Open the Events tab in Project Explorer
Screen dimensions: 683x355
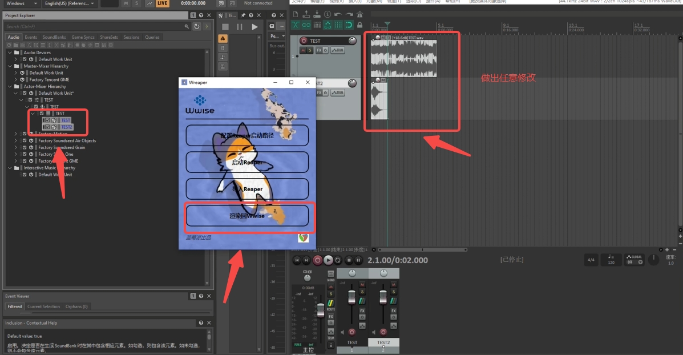[31, 37]
